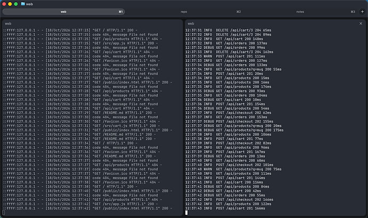
Task: Click the 12:37:42 GET /public/index.html line
Action: pyautogui.click(x=87, y=208)
